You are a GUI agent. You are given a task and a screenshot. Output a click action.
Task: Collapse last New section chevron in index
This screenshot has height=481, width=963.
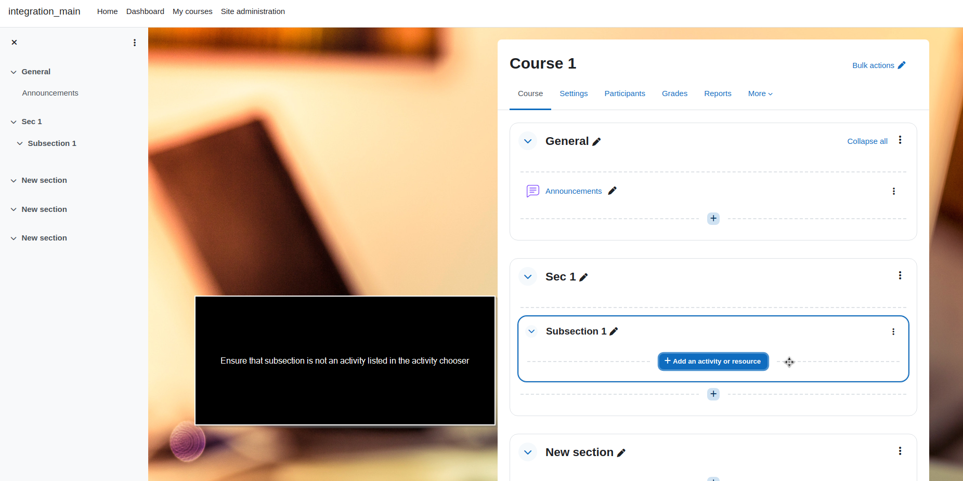(14, 238)
